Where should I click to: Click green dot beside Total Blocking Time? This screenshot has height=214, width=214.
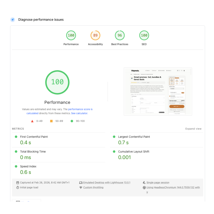click(16, 152)
